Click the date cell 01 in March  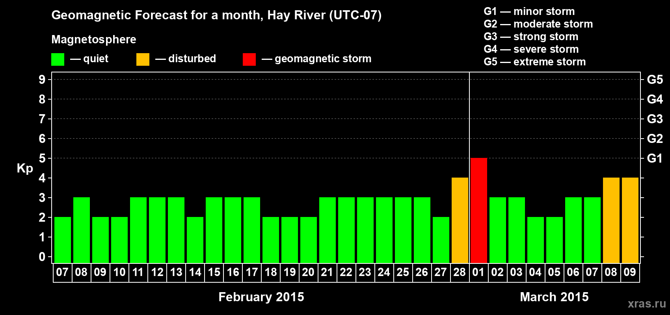click(x=478, y=272)
